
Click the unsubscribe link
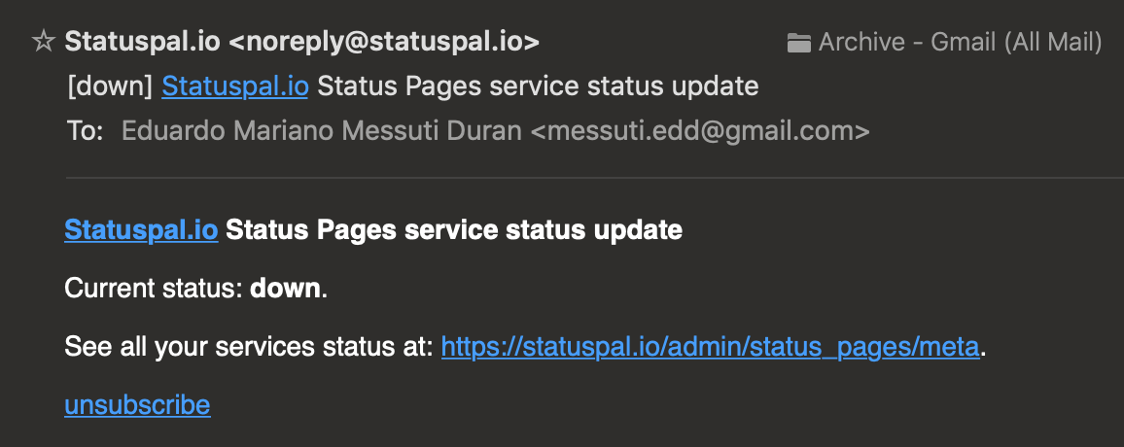coord(138,405)
